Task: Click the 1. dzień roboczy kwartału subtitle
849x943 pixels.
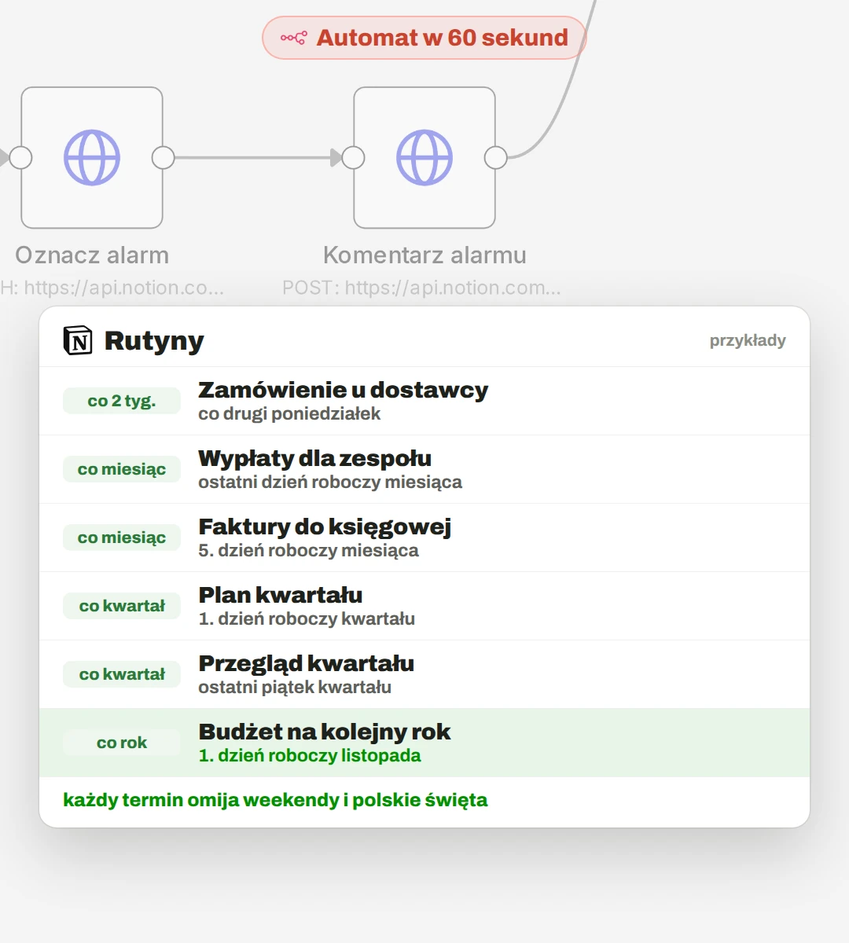Action: click(307, 619)
